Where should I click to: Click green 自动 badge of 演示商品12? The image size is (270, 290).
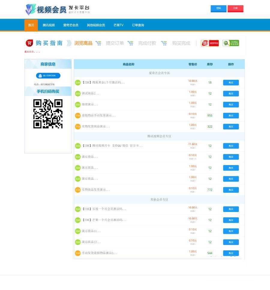78,242
